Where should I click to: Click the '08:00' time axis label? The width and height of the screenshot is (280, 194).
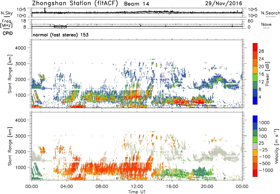click(102, 187)
